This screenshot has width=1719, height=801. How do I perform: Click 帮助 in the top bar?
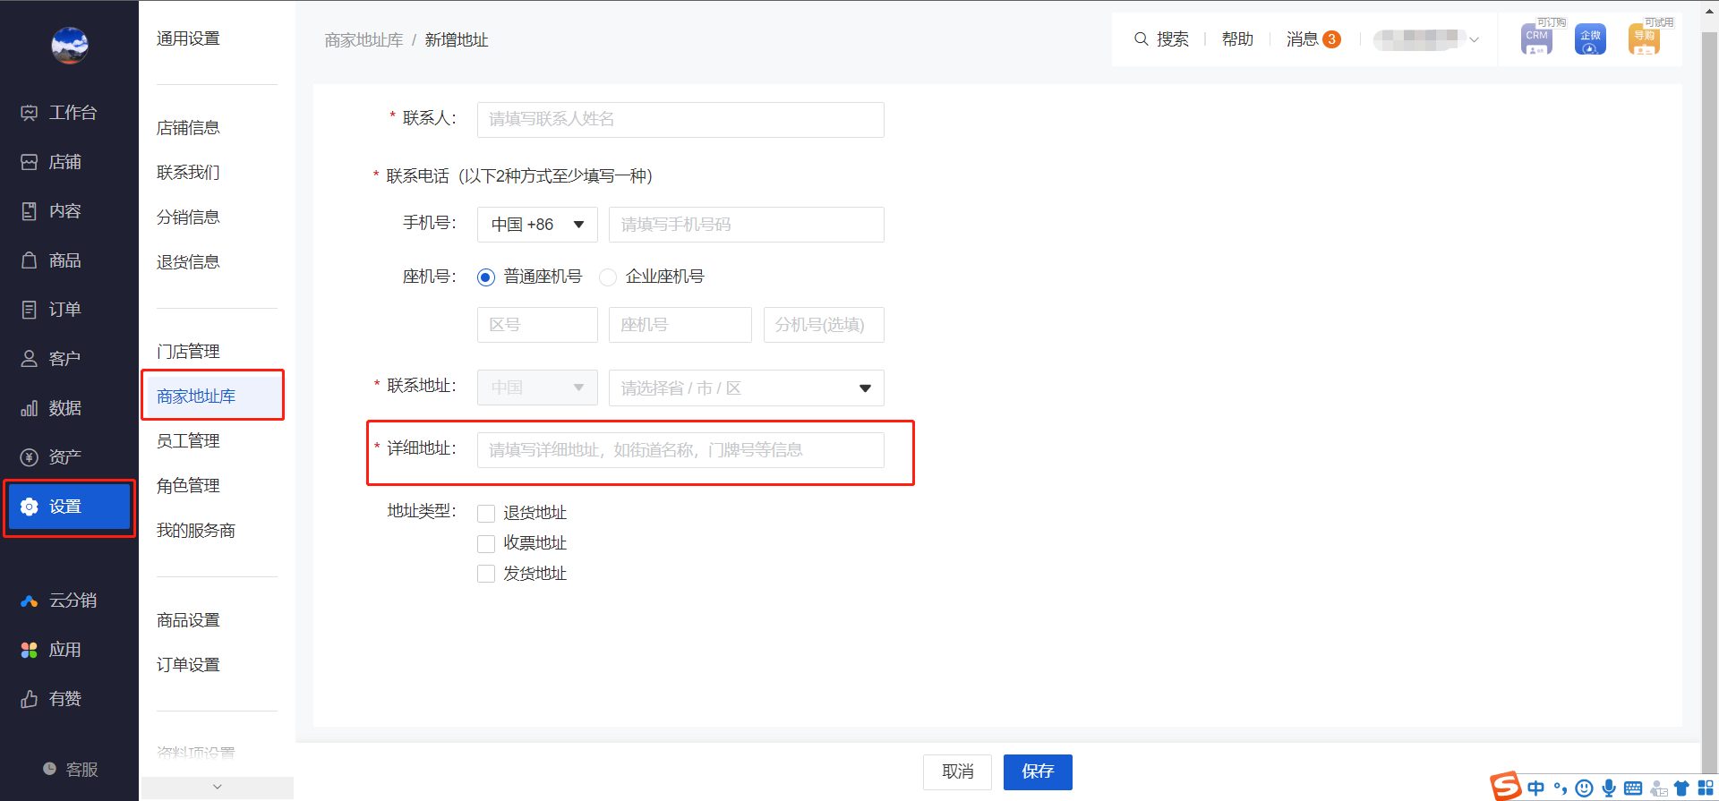[1237, 39]
